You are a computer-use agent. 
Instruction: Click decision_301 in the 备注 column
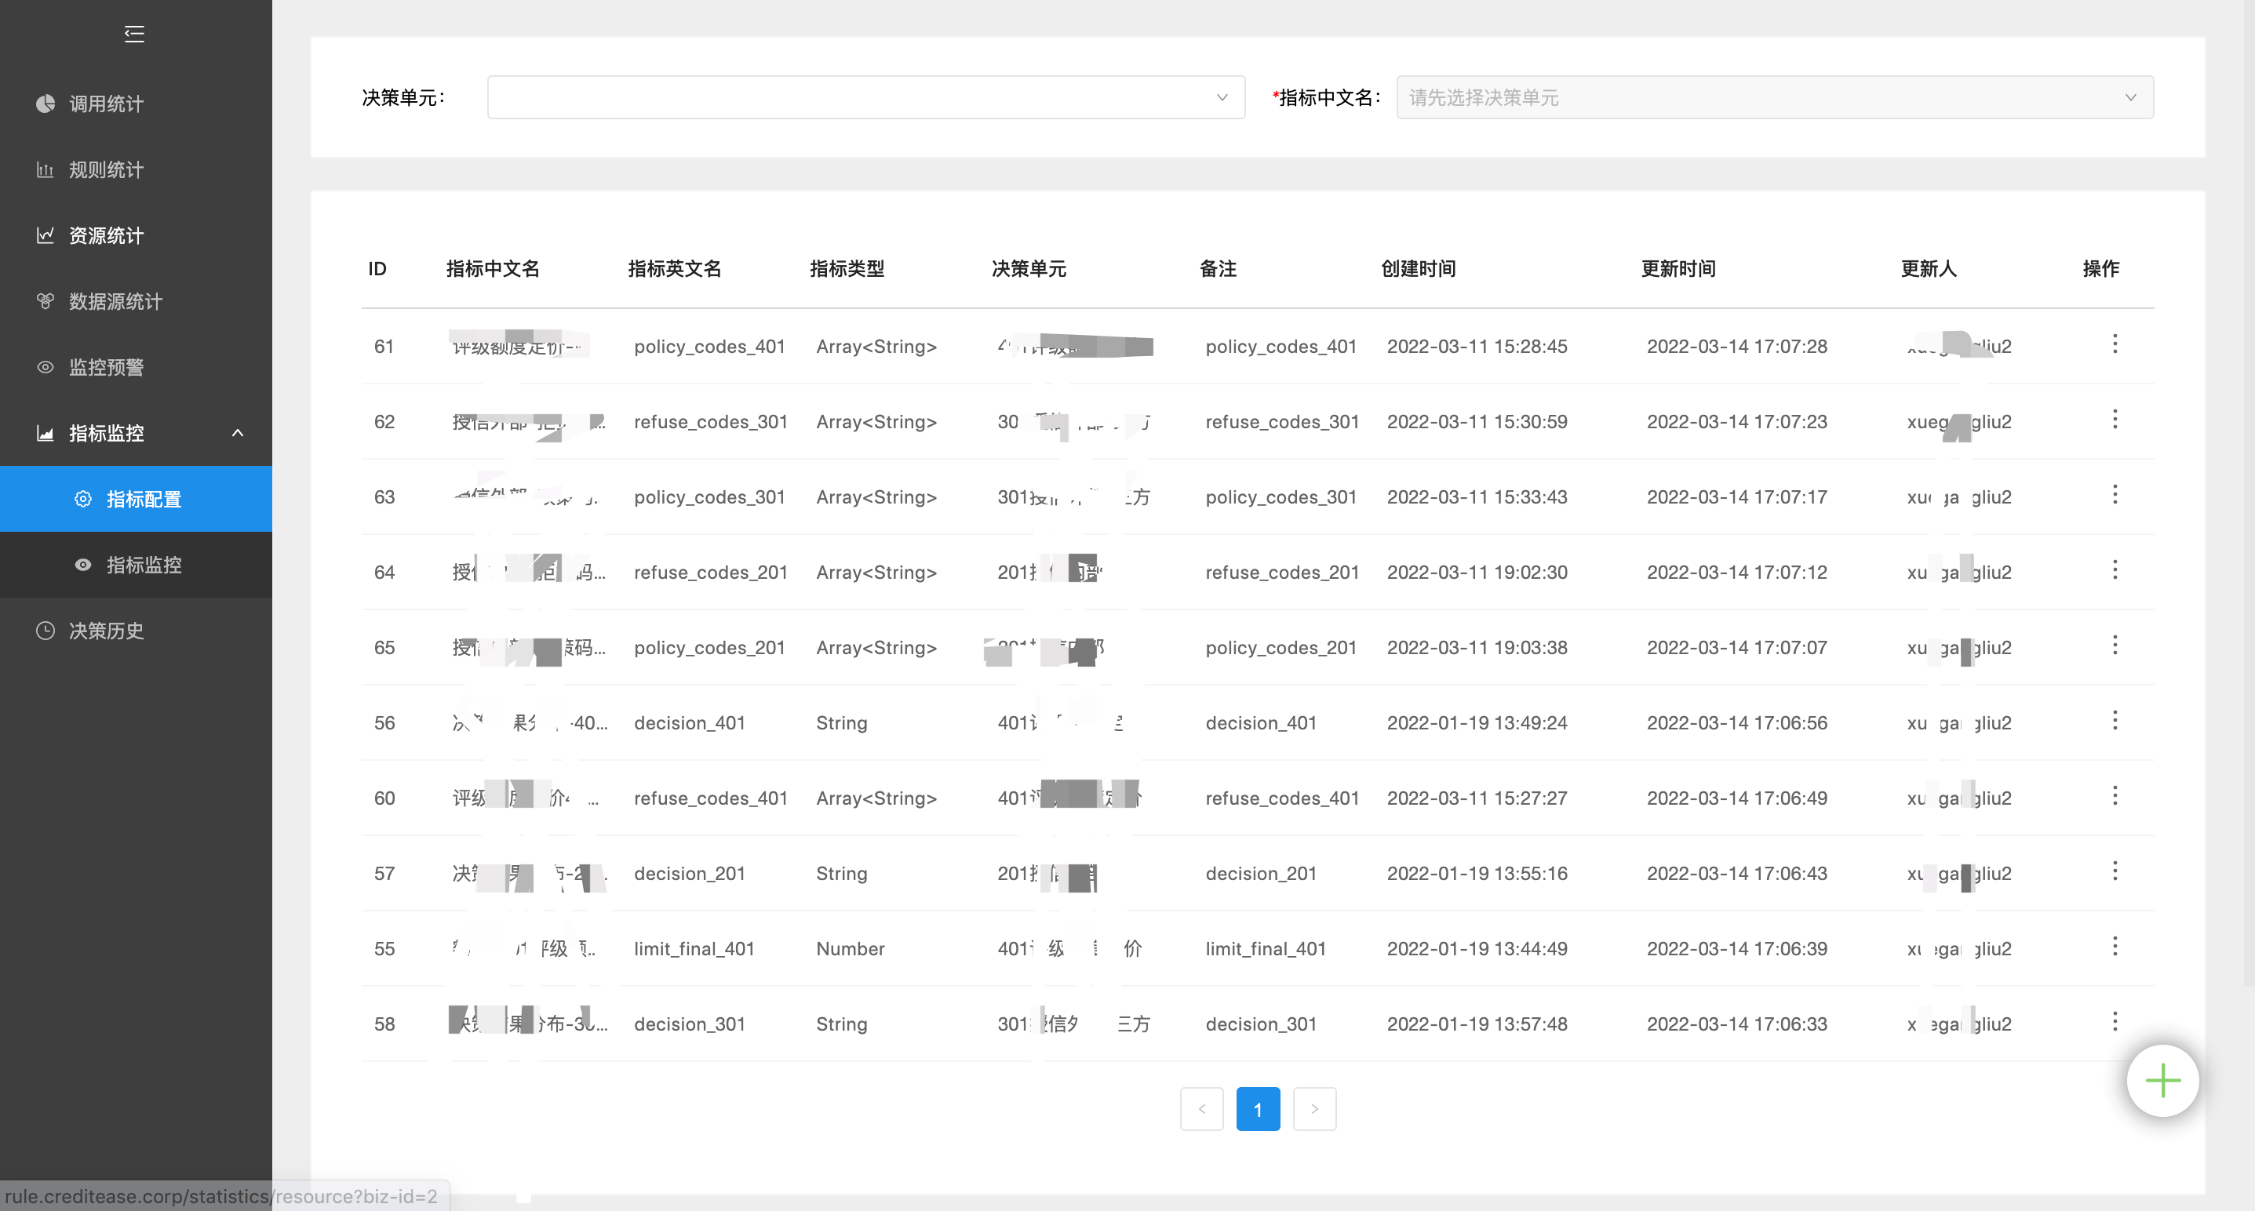(x=1261, y=1024)
